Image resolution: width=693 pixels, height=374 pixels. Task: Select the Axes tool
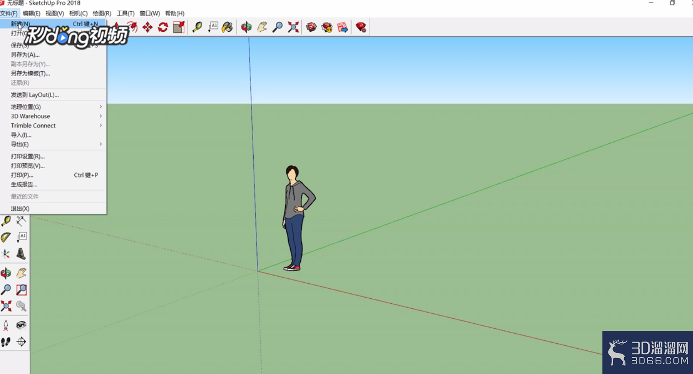pos(6,254)
